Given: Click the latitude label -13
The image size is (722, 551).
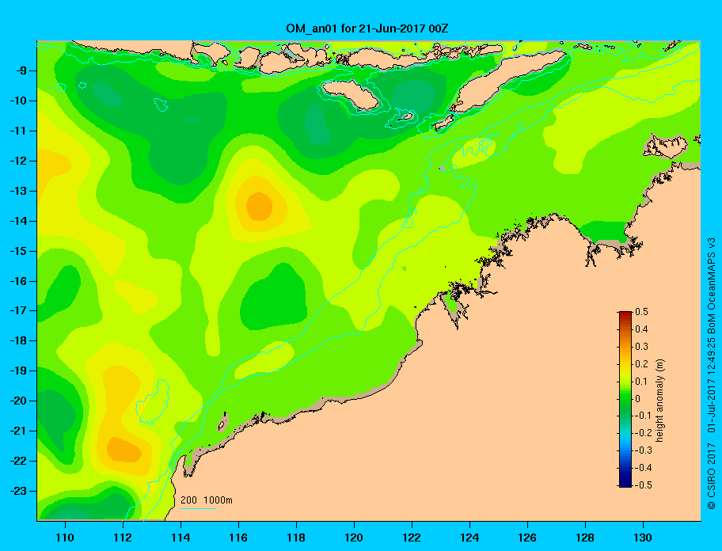Looking at the screenshot, I should click(x=21, y=191).
